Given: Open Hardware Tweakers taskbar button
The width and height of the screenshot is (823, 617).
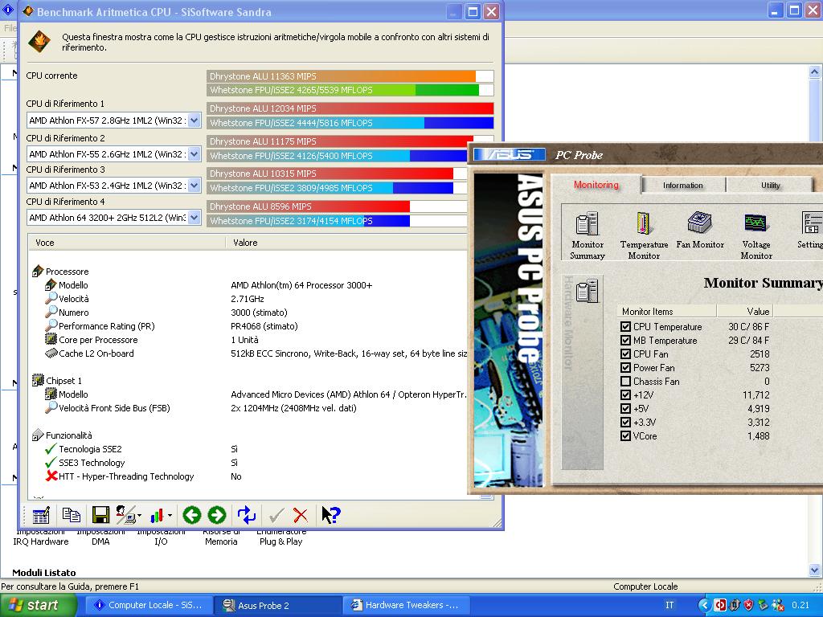Looking at the screenshot, I should click(x=406, y=605).
